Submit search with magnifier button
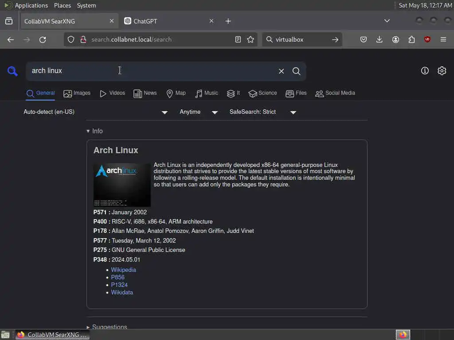 pos(296,71)
